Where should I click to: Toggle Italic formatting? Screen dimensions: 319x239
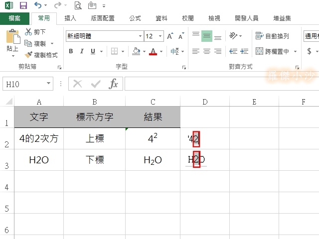click(x=82, y=51)
